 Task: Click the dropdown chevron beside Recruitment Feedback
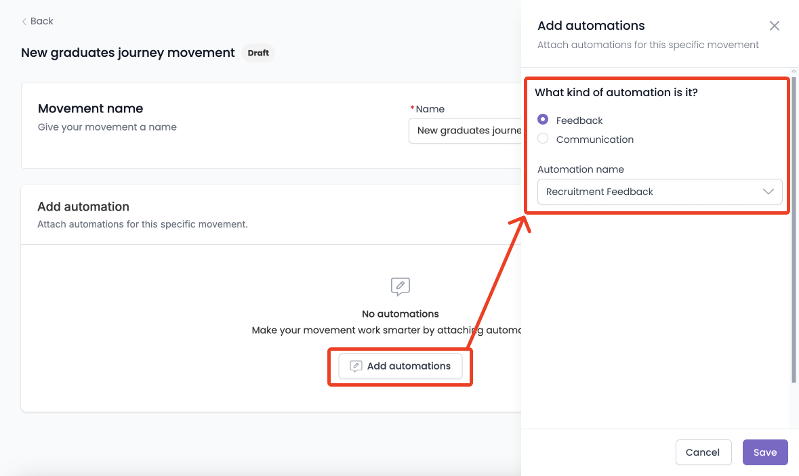[768, 192]
